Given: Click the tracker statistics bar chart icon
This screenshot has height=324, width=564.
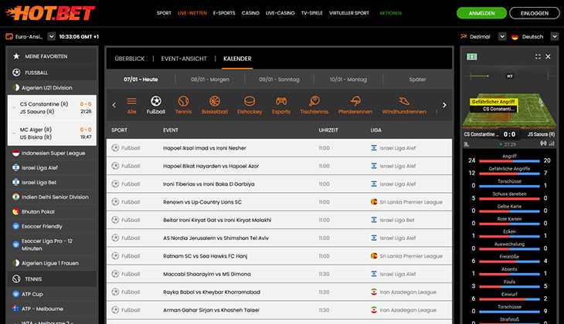Looking at the screenshot, I should (552, 143).
